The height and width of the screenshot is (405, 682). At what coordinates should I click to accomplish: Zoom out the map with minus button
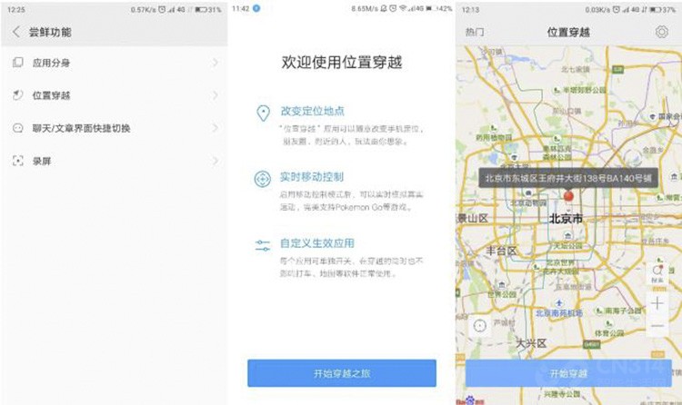tap(657, 325)
